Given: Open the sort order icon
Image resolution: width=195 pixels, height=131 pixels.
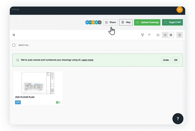Looking at the screenshot, I should (x=149, y=35).
